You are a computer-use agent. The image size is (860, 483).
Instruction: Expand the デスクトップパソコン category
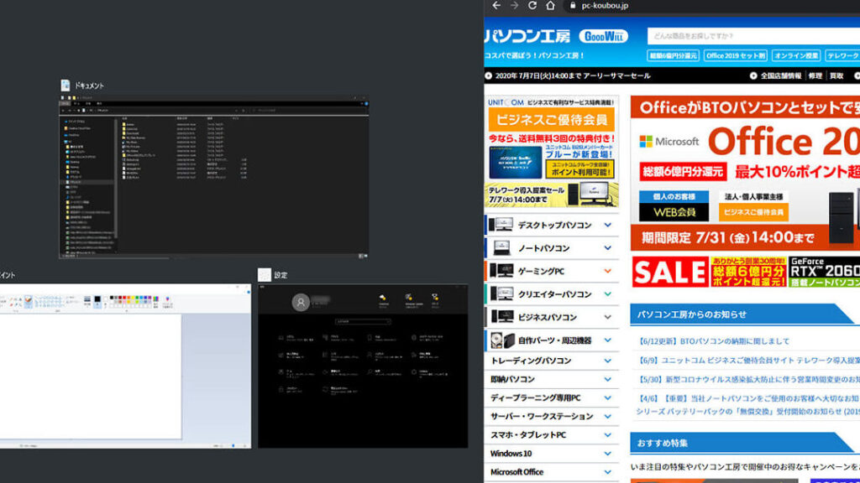[x=607, y=226]
